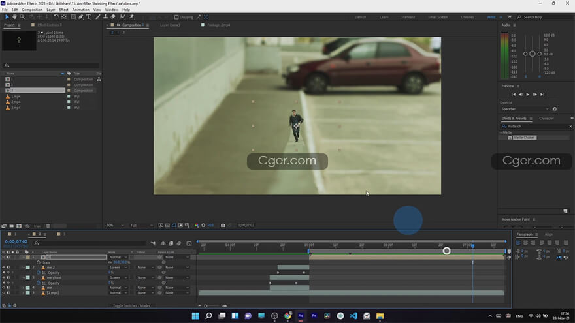Screen dimensions: 575x323
Task: Select the Hand tool
Action: (14, 17)
